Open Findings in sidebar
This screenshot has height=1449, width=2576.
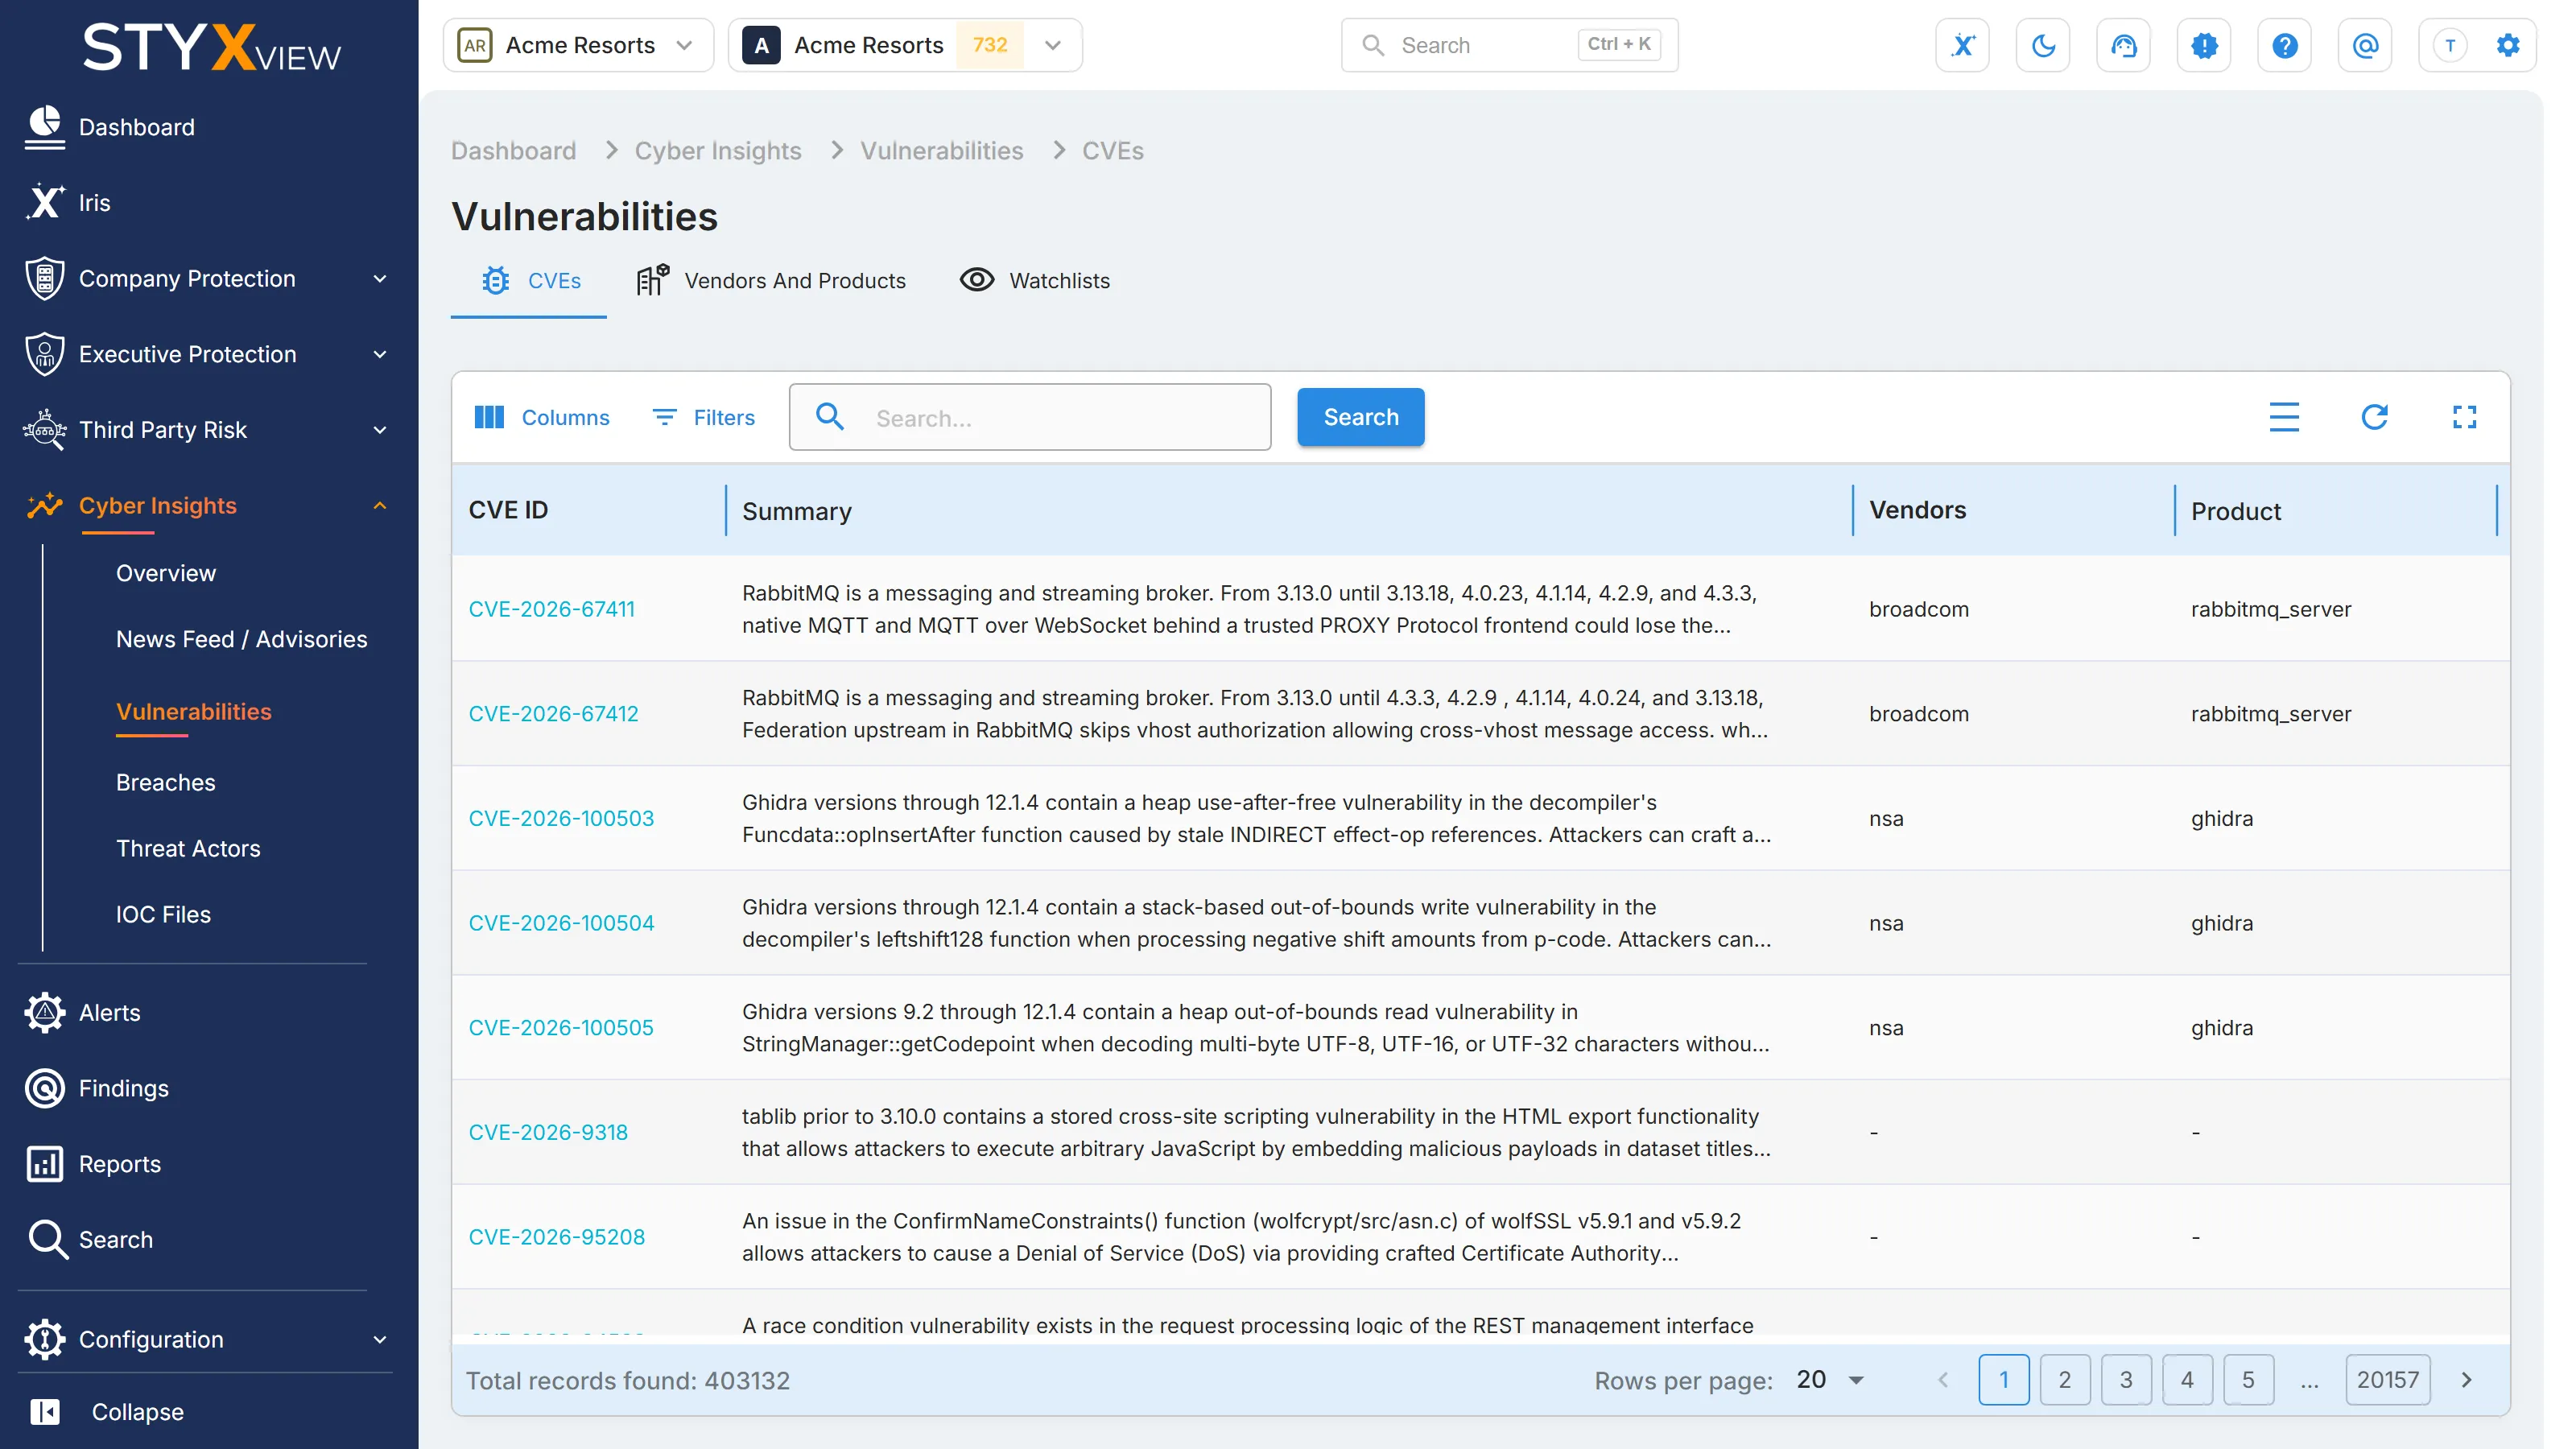(x=96, y=1088)
